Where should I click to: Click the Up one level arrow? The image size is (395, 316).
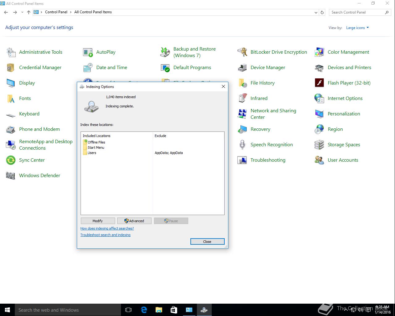pos(28,12)
